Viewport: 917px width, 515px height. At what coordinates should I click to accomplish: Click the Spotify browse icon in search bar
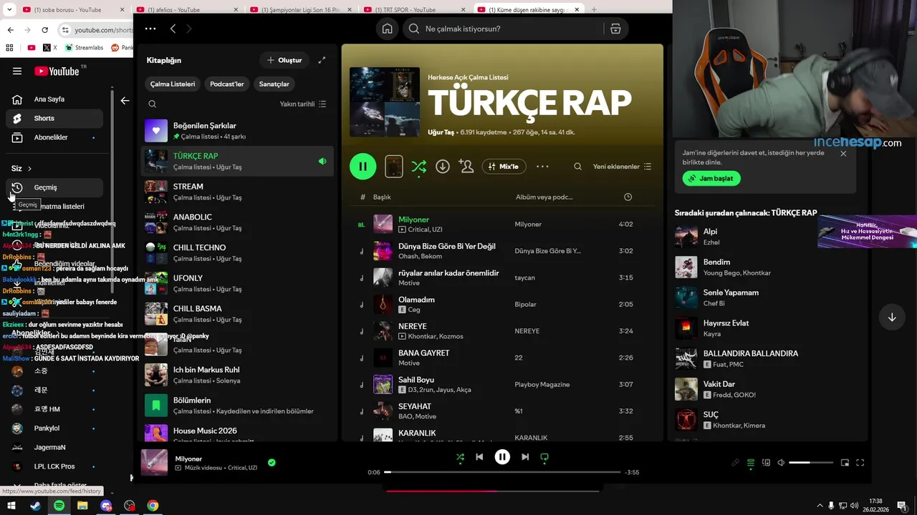coord(615,29)
